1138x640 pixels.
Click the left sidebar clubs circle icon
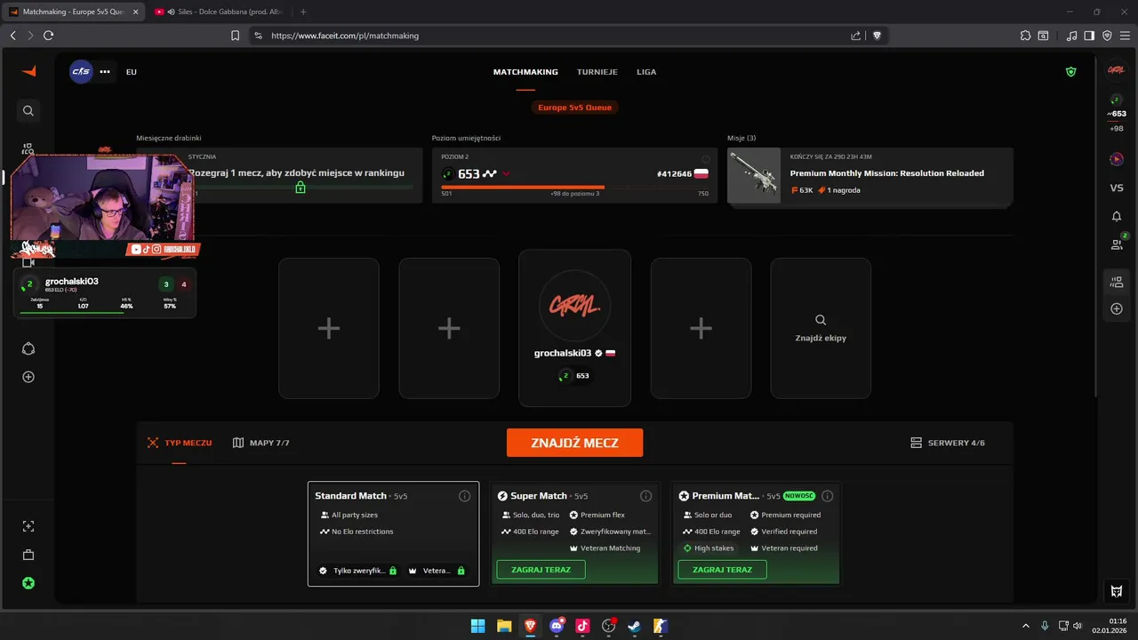click(28, 348)
